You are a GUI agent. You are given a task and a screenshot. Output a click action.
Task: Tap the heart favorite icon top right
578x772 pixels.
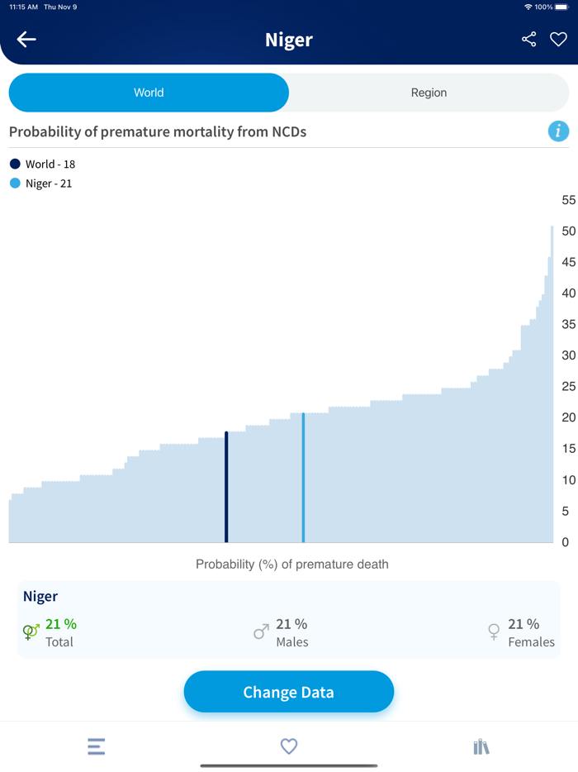(558, 39)
